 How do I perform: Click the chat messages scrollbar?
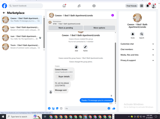(x=115, y=72)
